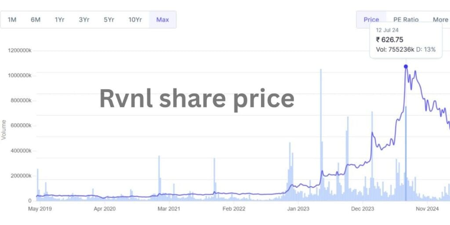Viewport: 450px width, 225px height.
Task: Select the 1M time range
Action: tap(12, 20)
